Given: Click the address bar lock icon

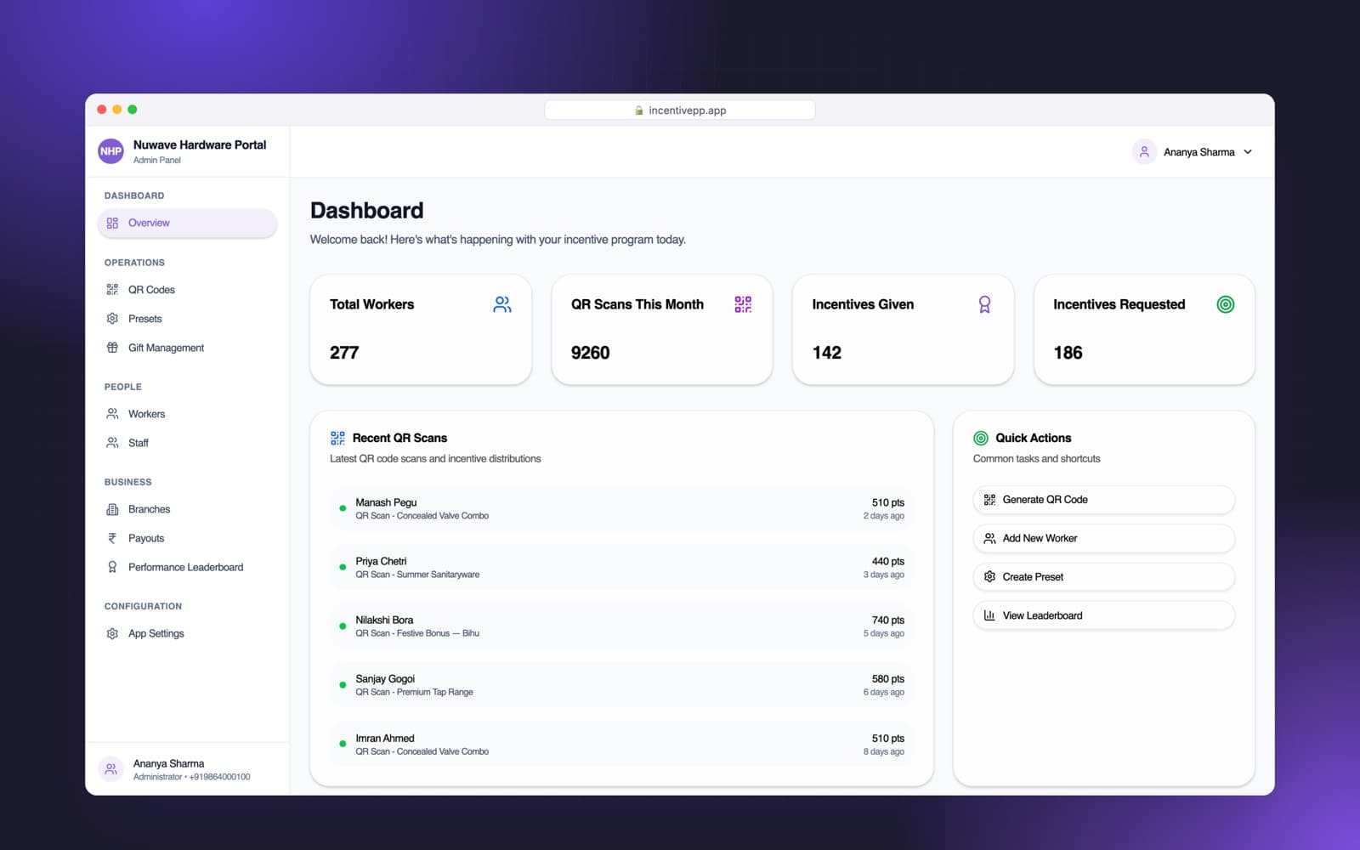Looking at the screenshot, I should (639, 110).
